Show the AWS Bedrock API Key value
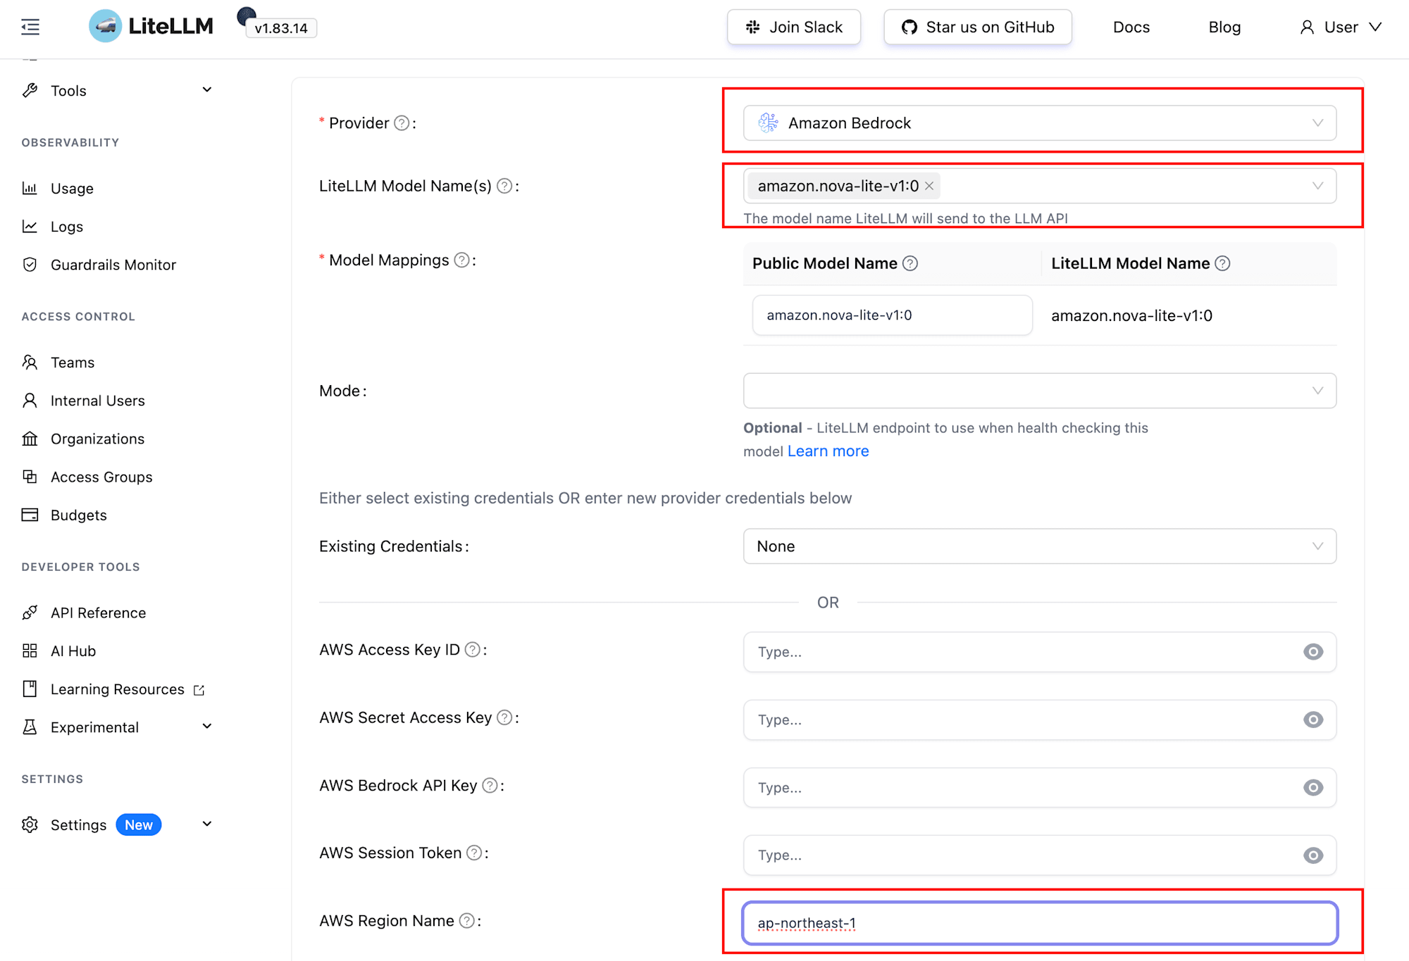Viewport: 1409px width, 961px height. coord(1313,787)
